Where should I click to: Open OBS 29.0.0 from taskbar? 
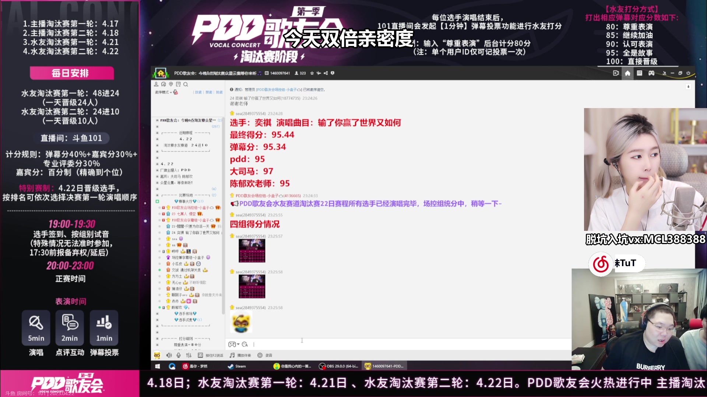click(x=339, y=366)
